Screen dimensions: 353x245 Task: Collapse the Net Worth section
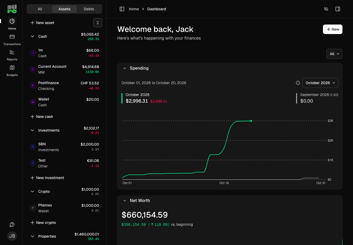tap(125, 201)
